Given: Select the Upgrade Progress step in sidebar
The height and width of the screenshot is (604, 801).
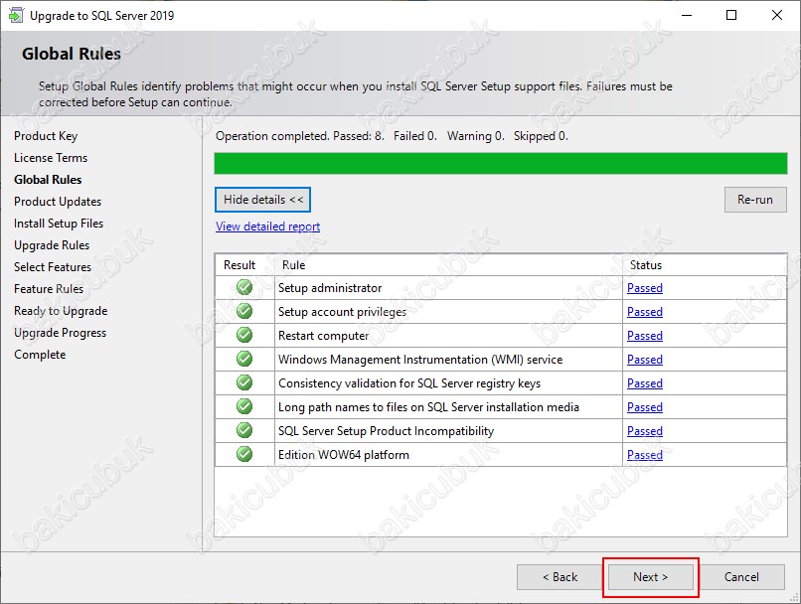Looking at the screenshot, I should click(x=60, y=333).
